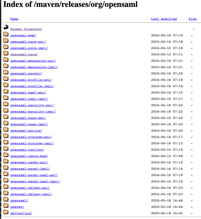
Task: Open the opensaml-soap-impl/ directory link
Action: tap(29, 124)
